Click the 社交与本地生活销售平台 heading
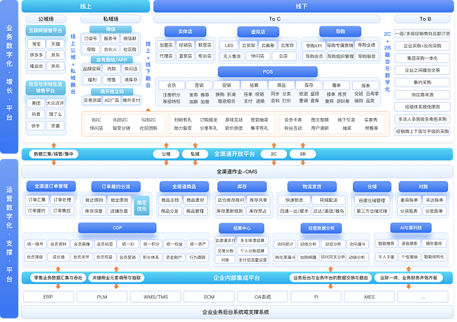457x322 pixels. [x=45, y=87]
